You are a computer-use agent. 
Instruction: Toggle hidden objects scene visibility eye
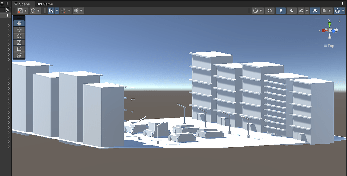(x=315, y=10)
